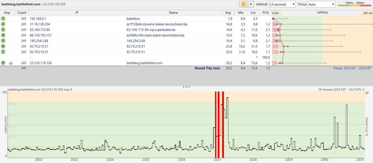Sort by the Hop column header
The image size is (373, 163).
point(7,13)
